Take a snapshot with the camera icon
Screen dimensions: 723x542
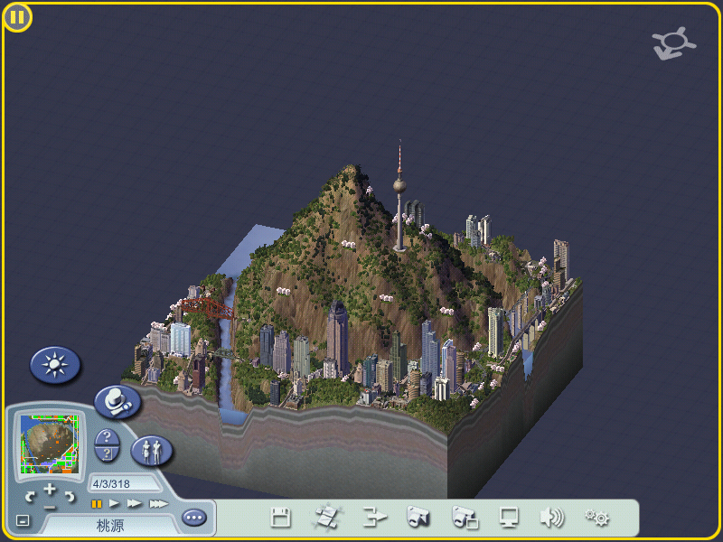point(418,517)
